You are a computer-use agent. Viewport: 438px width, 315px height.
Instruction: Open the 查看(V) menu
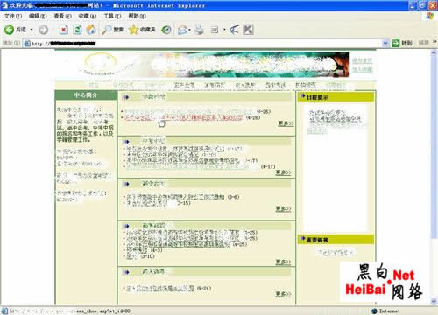pyautogui.click(x=62, y=16)
